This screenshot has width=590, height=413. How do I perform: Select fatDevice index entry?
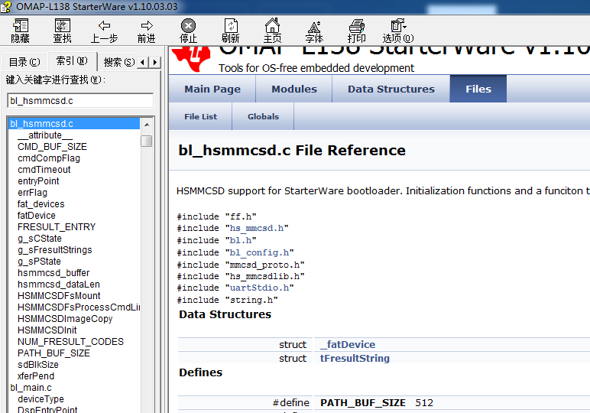(x=37, y=216)
